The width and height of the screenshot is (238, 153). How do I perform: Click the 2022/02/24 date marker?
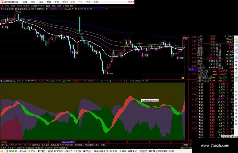[x=68, y=142]
